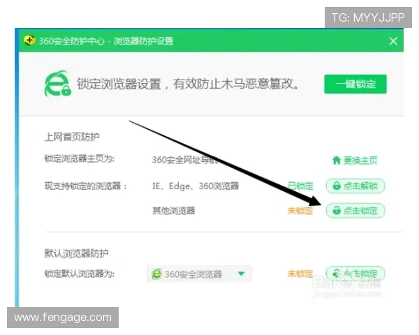The height and width of the screenshot is (335, 419).
Task: Click the 其他浏览器 text
Action: click(x=174, y=211)
